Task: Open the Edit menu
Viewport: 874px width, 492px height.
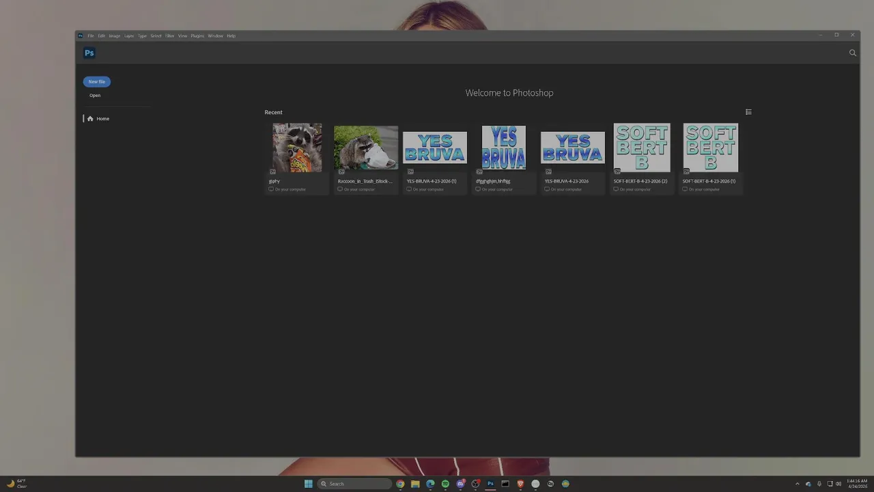Action: tap(101, 36)
